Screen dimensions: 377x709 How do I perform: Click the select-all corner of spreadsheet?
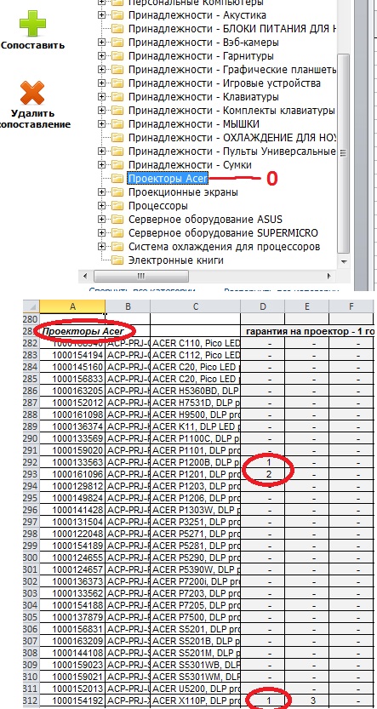coord(31,306)
